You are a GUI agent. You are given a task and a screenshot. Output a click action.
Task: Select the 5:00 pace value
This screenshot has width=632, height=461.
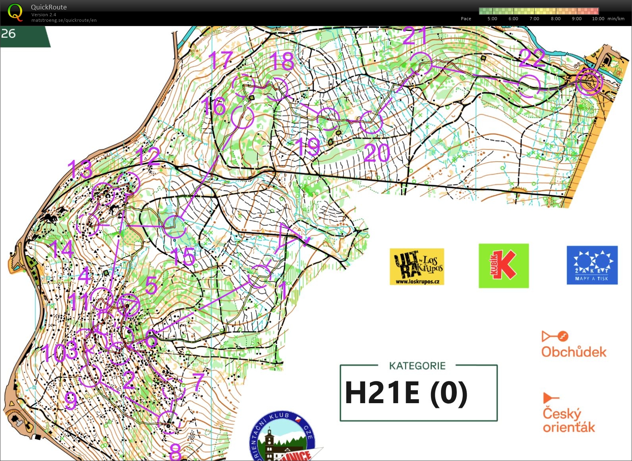(x=492, y=19)
